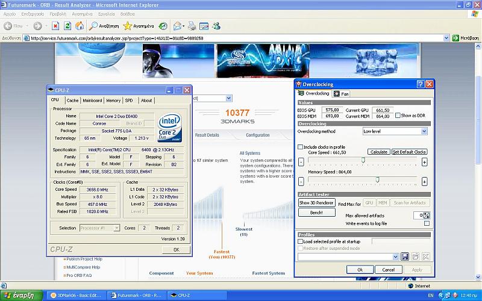The image size is (482, 301).
Task: Open the Result Details tab
Action: pos(207,135)
